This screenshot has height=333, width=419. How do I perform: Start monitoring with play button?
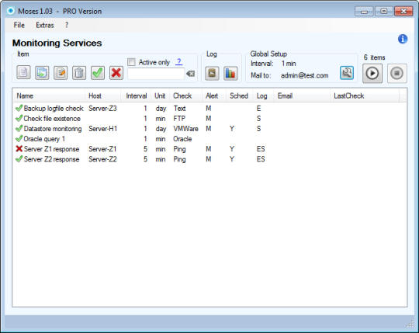coord(372,73)
